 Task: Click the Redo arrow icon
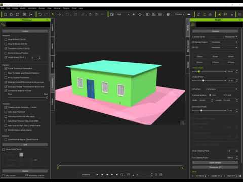tap(46, 15)
